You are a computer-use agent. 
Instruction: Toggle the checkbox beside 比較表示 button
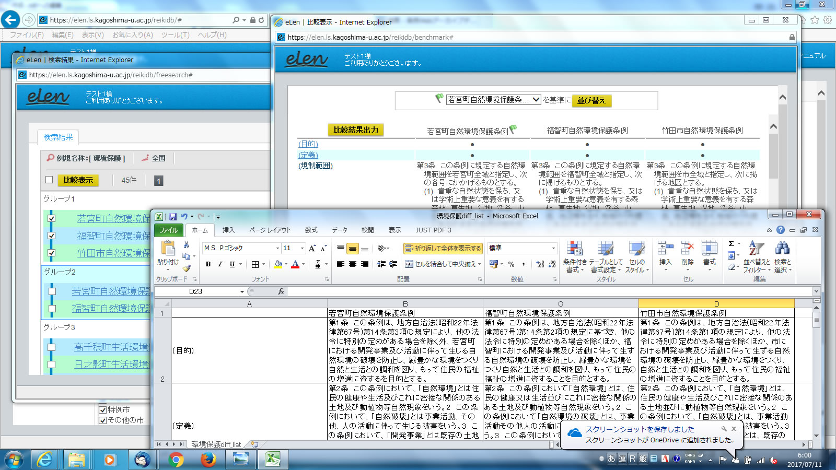pos(49,180)
